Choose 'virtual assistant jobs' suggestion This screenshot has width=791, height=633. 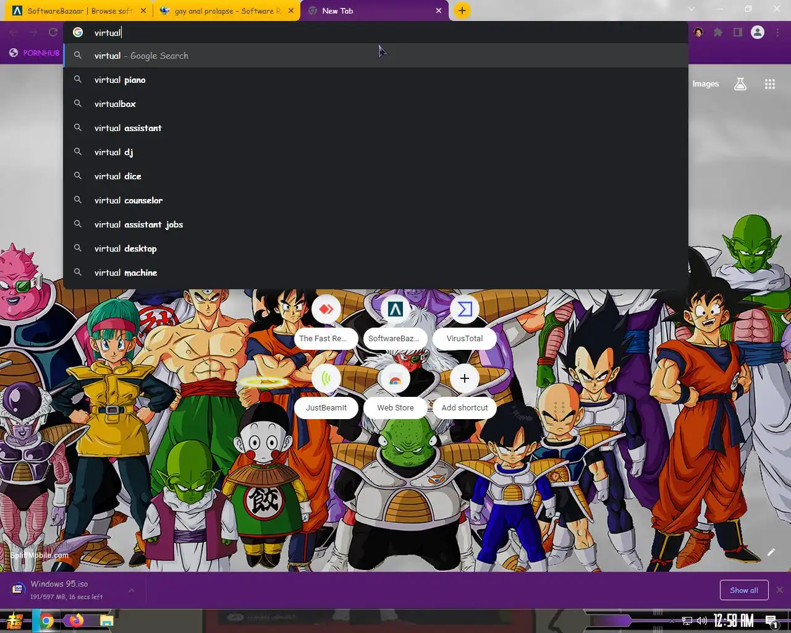pyautogui.click(x=376, y=224)
